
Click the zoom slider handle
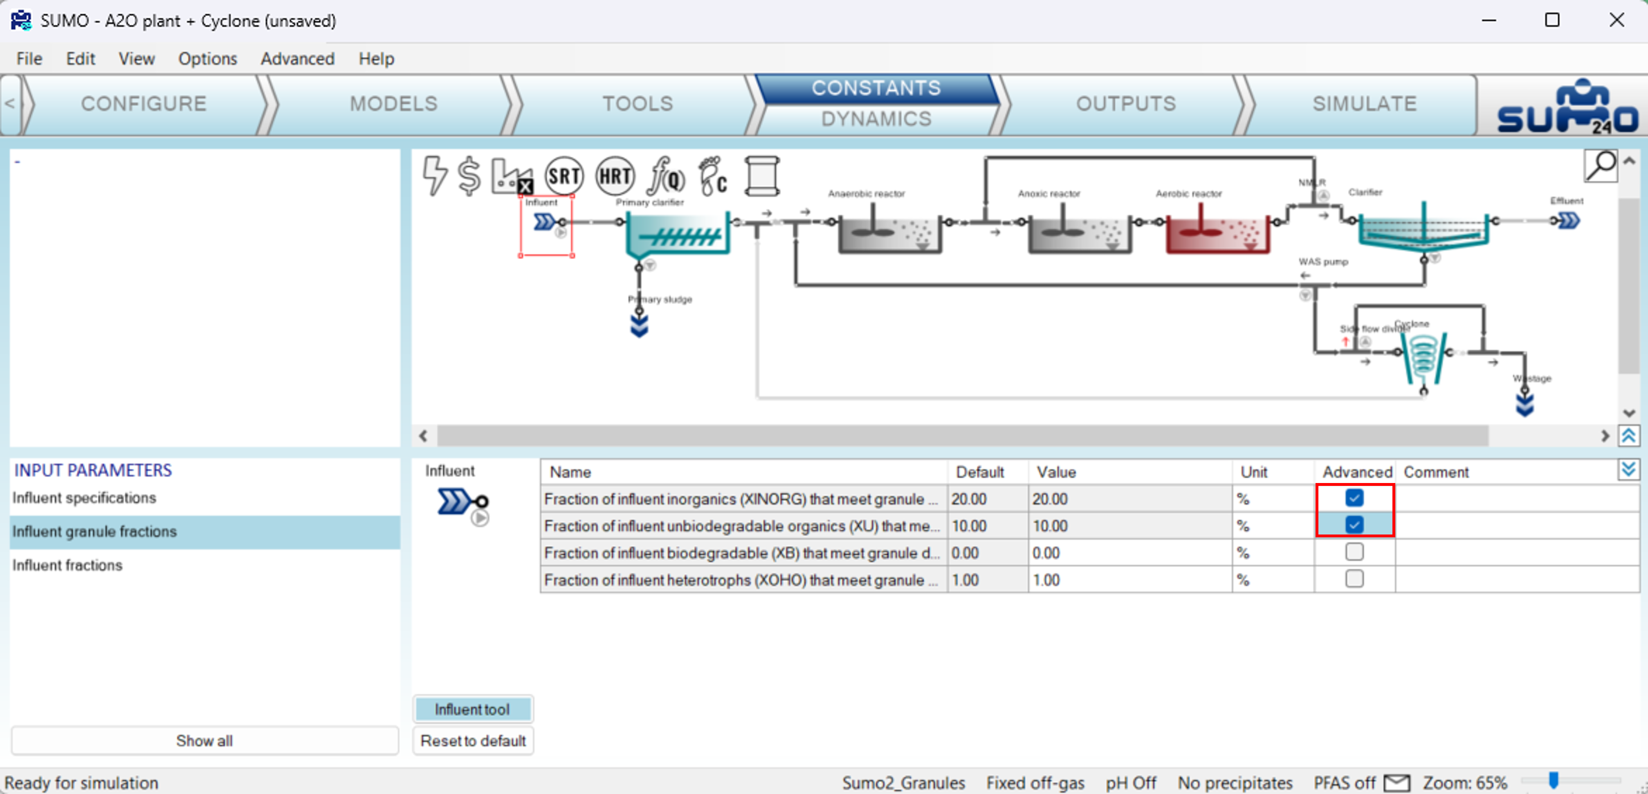tap(1553, 780)
